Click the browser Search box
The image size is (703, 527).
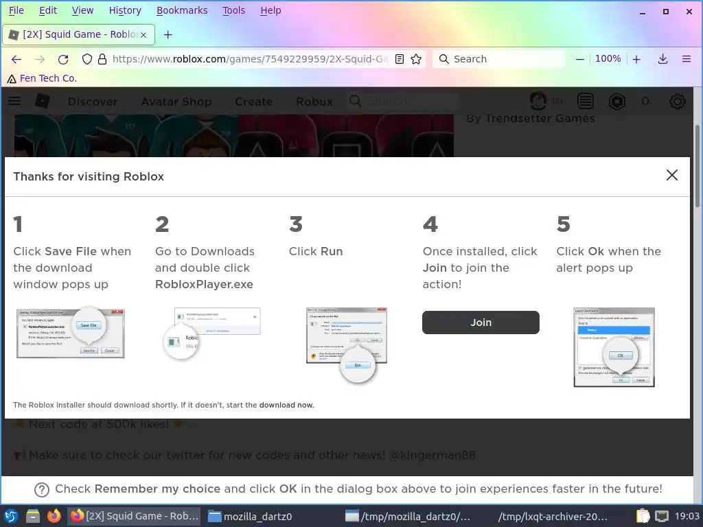click(x=498, y=59)
